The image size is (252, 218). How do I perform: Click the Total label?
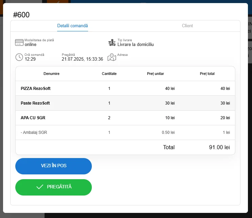click(x=169, y=147)
